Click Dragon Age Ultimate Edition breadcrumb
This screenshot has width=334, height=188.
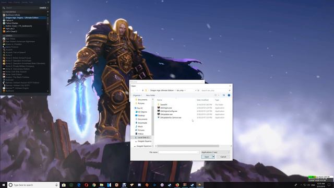click(x=162, y=90)
